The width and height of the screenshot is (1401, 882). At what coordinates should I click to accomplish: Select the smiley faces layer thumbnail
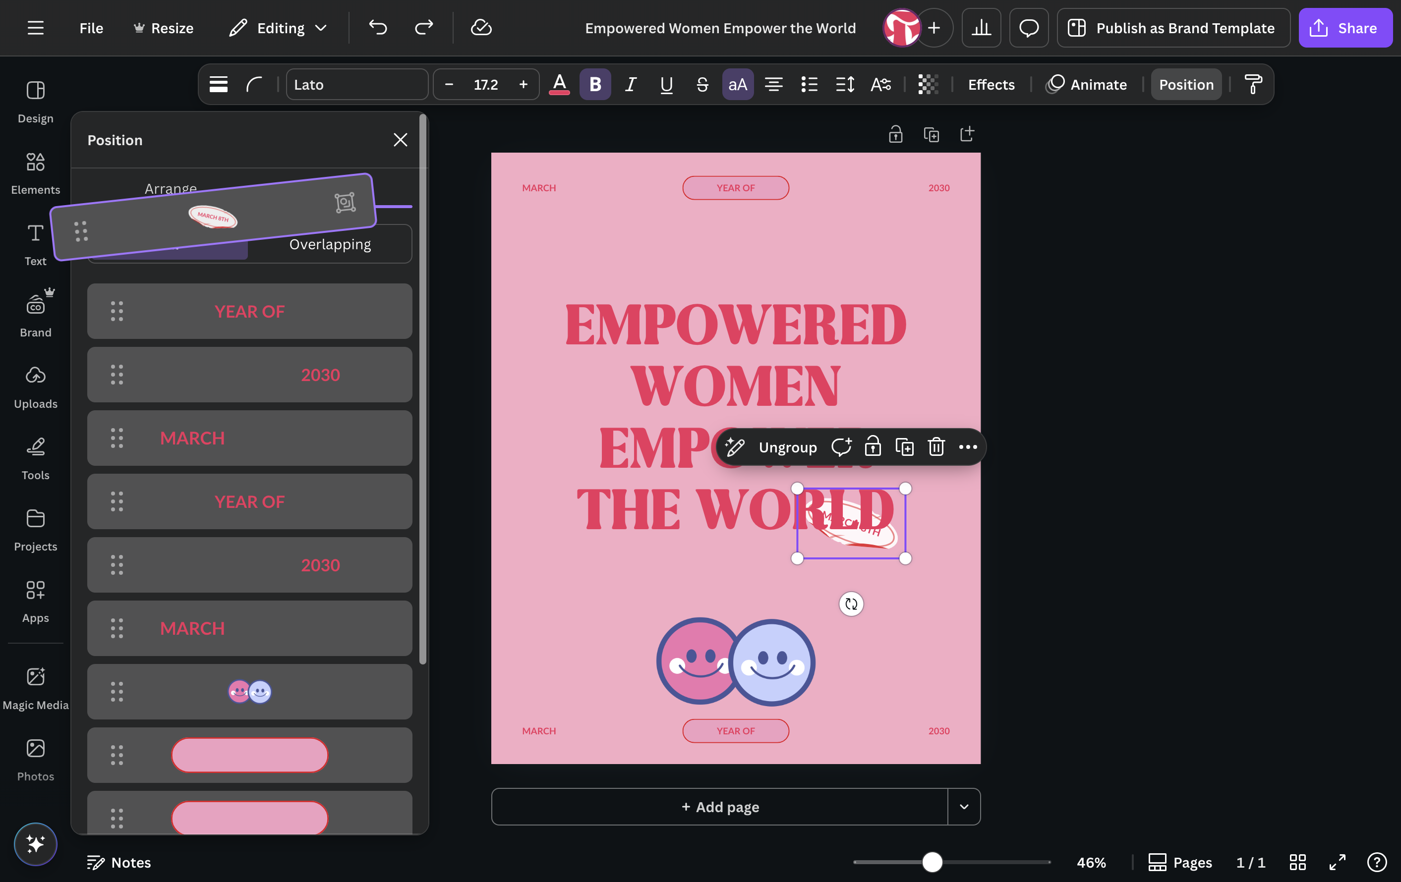[x=249, y=691]
